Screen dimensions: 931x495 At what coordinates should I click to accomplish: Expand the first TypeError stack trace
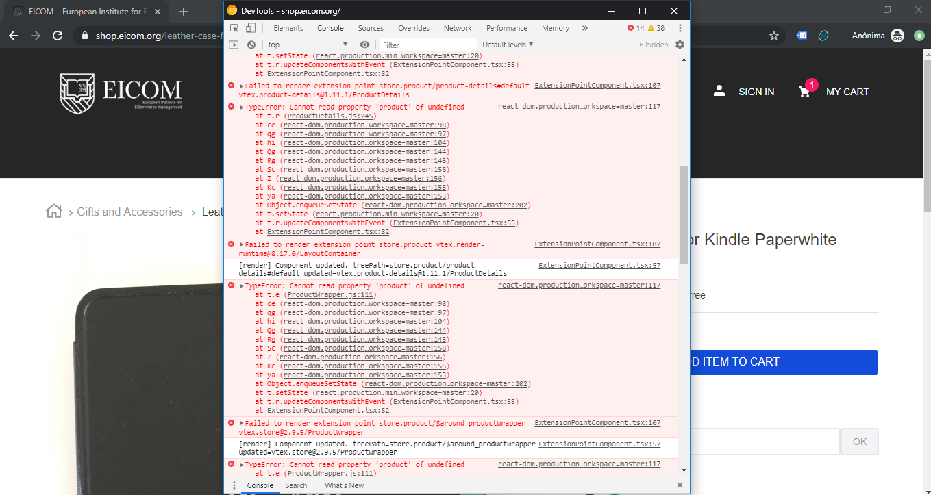pyautogui.click(x=240, y=106)
